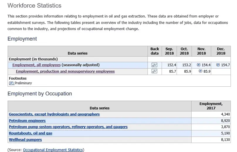Visit the Occupational Employment Statistics source

point(53,150)
